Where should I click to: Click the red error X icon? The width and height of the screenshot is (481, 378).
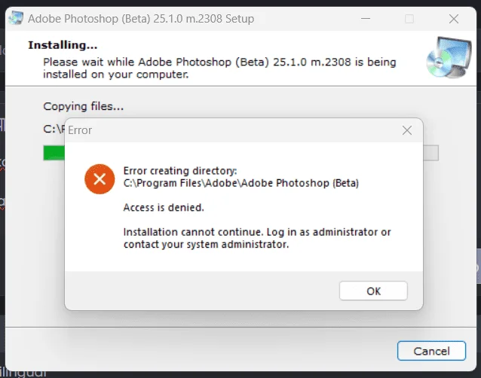(100, 179)
